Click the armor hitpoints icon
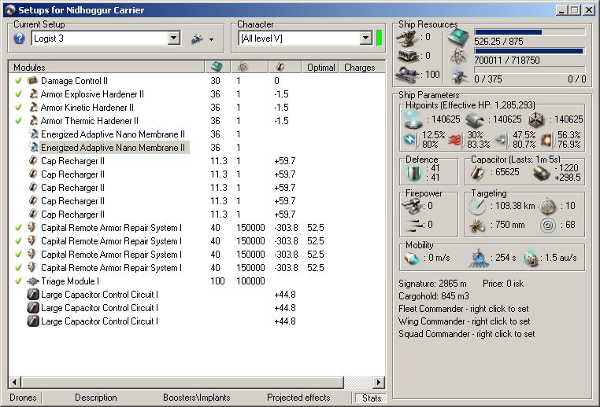This screenshot has width=600, height=407. 475,120
